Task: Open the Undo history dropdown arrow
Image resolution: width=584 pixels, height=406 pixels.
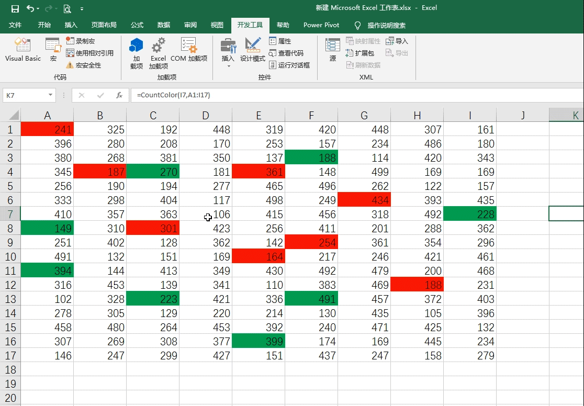Action: (x=38, y=8)
